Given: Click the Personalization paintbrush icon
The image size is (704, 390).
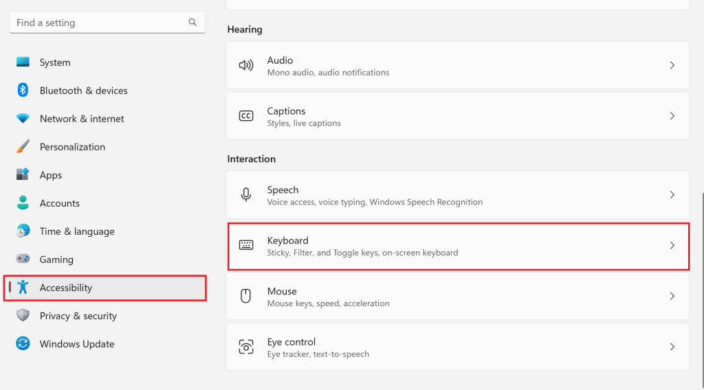Looking at the screenshot, I should point(23,146).
